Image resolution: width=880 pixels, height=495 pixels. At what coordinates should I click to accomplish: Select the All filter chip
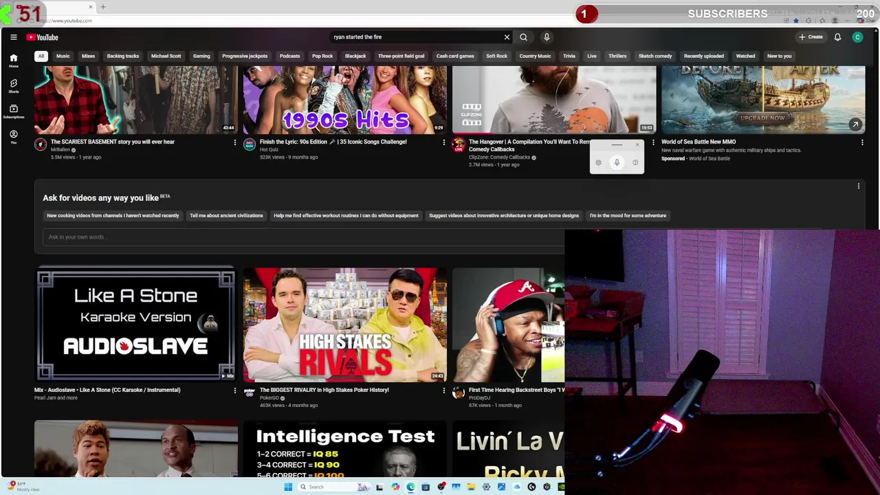point(41,56)
